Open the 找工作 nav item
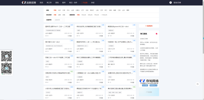204x100 pixels. pyautogui.click(x=49, y=3)
